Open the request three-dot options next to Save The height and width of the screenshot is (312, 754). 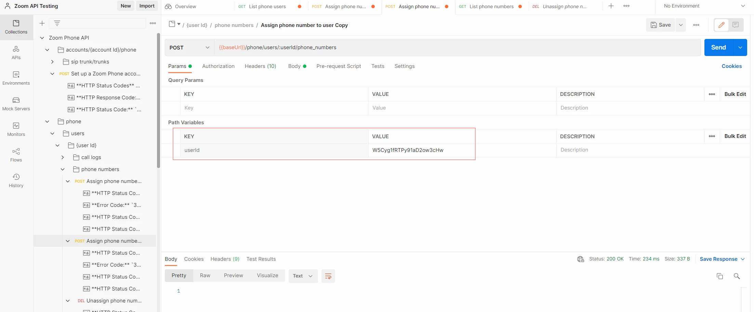[x=696, y=25]
